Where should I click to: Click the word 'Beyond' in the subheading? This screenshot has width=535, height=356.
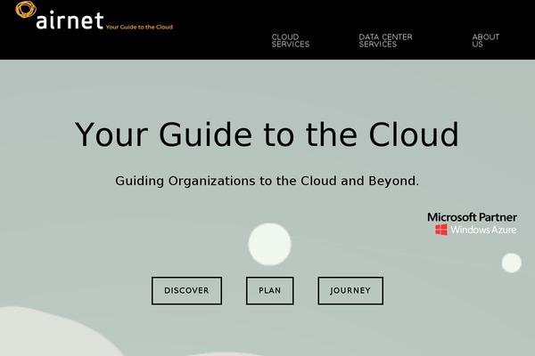[x=393, y=181]
